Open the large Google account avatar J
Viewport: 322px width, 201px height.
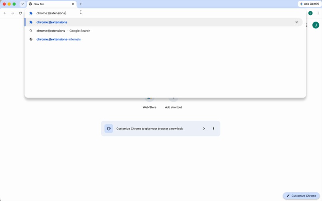point(316,25)
